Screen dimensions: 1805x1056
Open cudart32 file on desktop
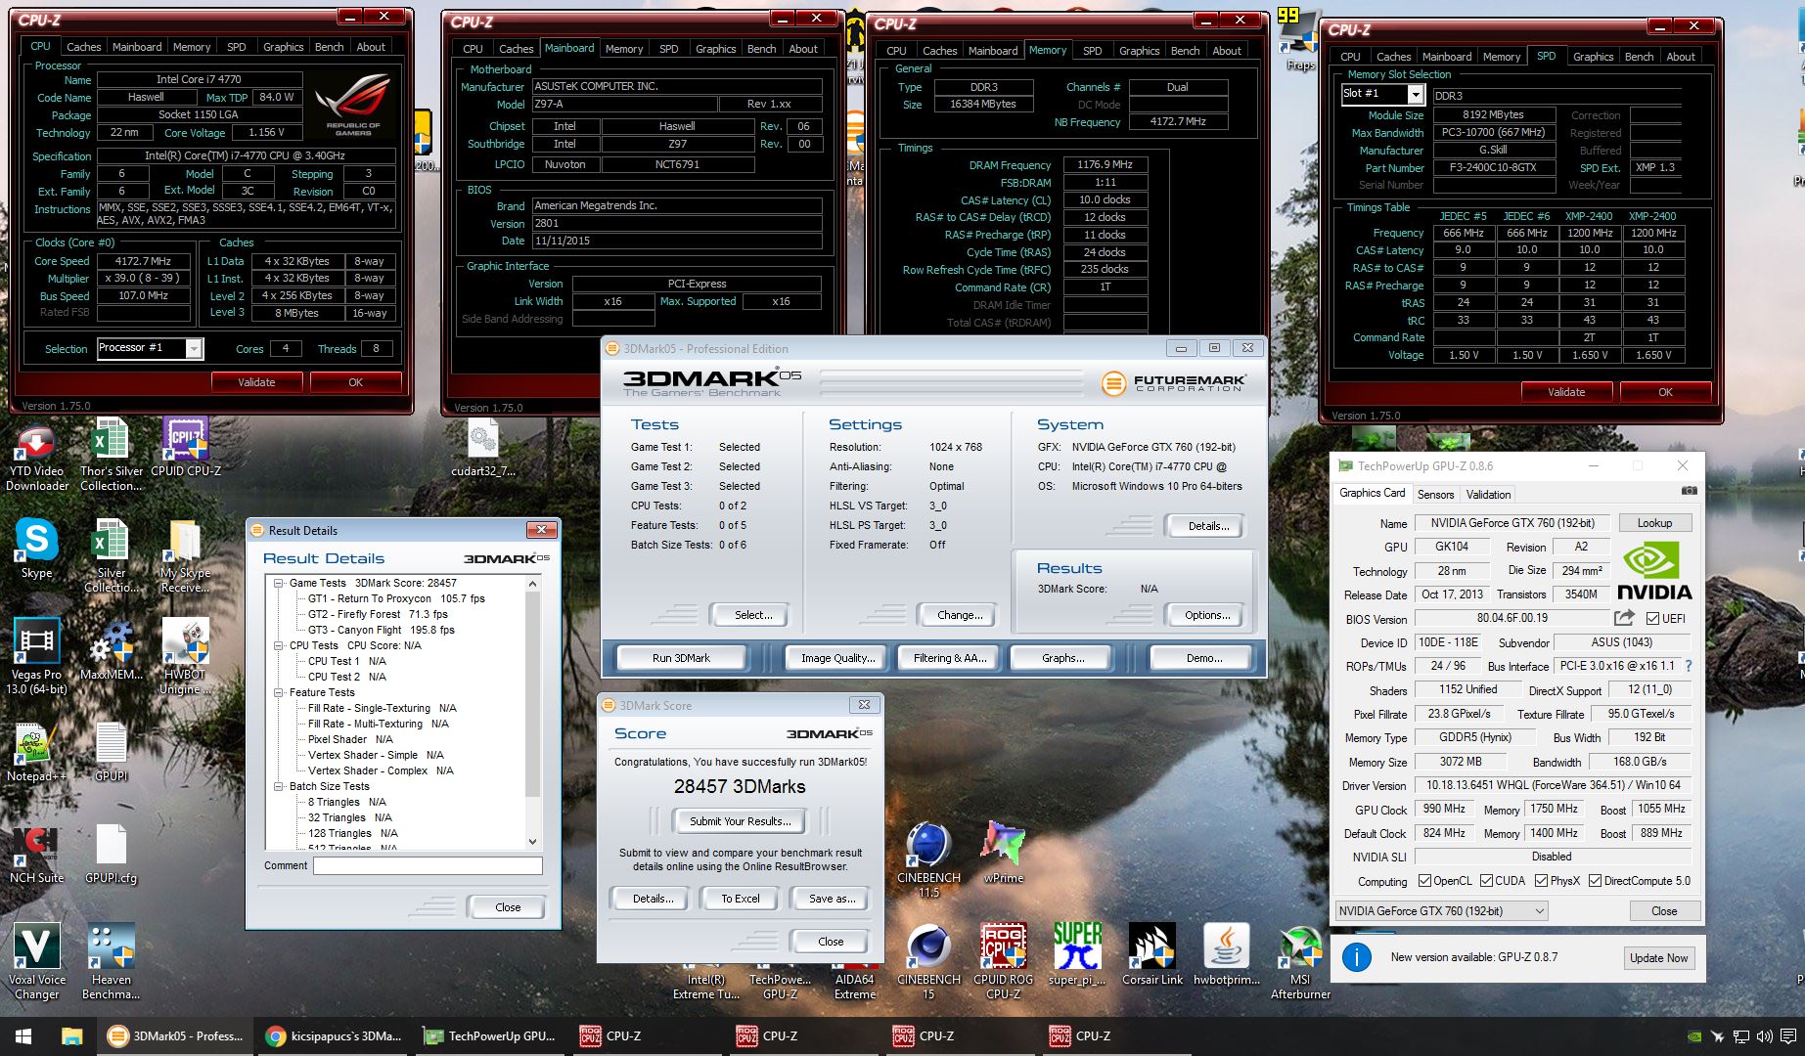(x=483, y=450)
